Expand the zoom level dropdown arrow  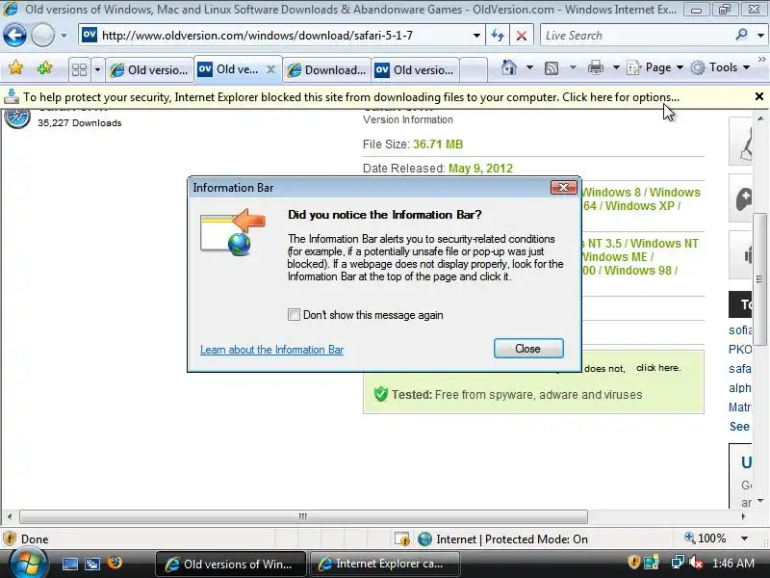point(744,539)
